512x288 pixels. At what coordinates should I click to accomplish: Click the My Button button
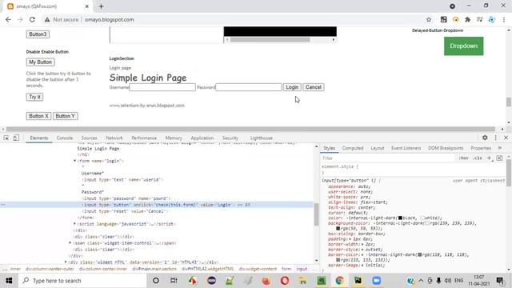pyautogui.click(x=41, y=62)
